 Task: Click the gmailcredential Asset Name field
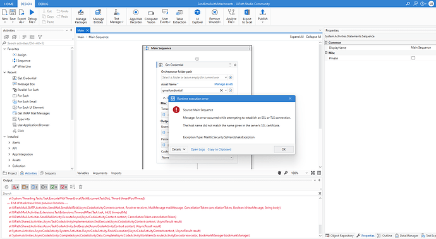(x=190, y=90)
